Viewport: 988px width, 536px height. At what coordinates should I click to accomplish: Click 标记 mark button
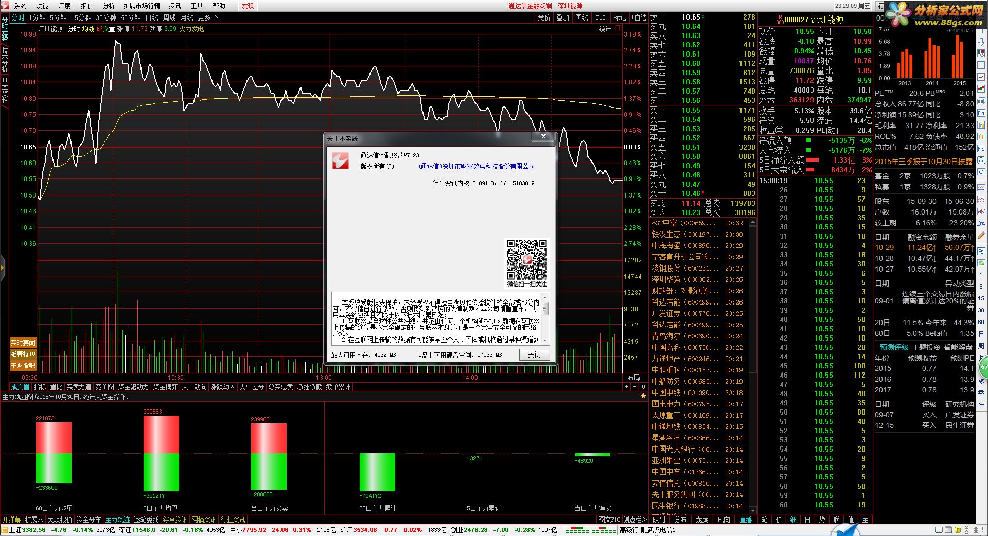click(620, 17)
